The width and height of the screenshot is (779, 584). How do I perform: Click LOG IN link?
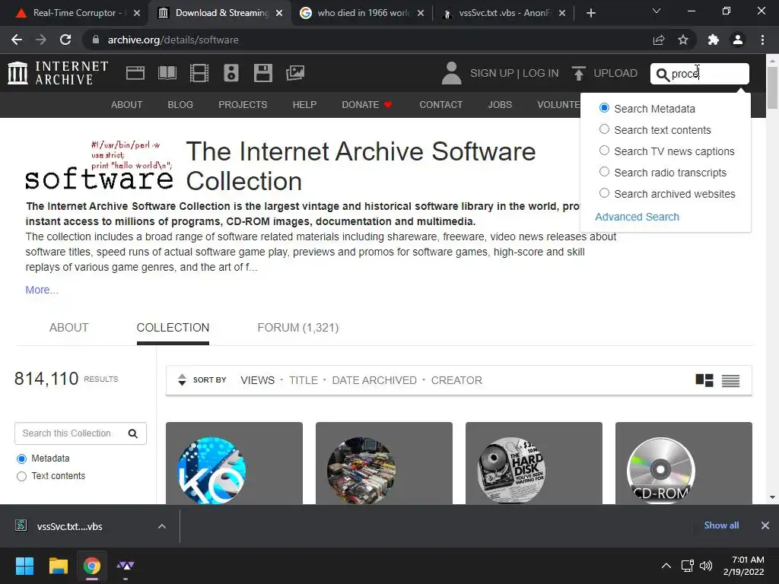click(541, 73)
